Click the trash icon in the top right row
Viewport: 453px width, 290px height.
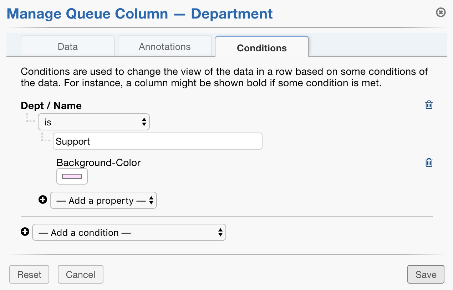428,105
